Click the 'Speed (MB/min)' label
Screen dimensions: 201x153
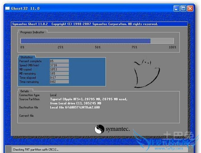click(x=29, y=65)
